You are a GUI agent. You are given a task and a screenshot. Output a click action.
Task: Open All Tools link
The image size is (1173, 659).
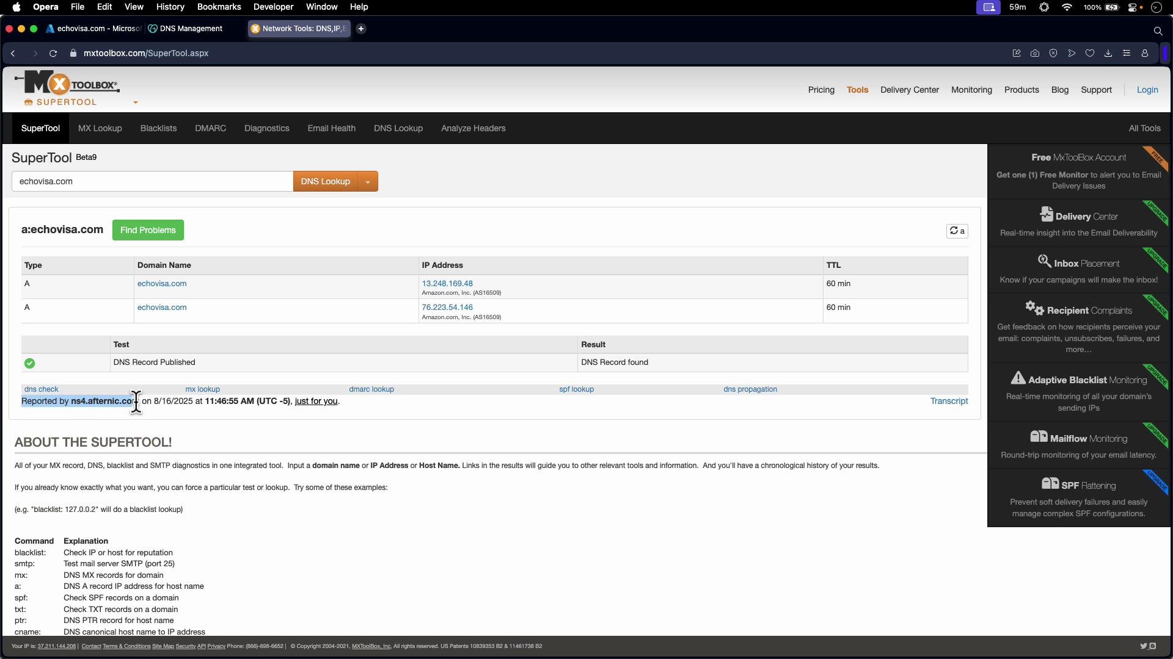[x=1144, y=129]
